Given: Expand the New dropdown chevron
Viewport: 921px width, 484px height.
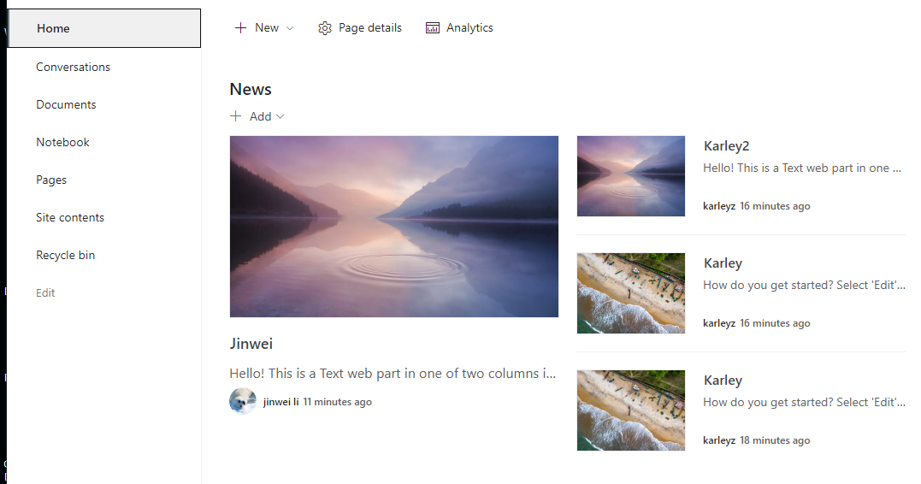Looking at the screenshot, I should click(x=290, y=28).
